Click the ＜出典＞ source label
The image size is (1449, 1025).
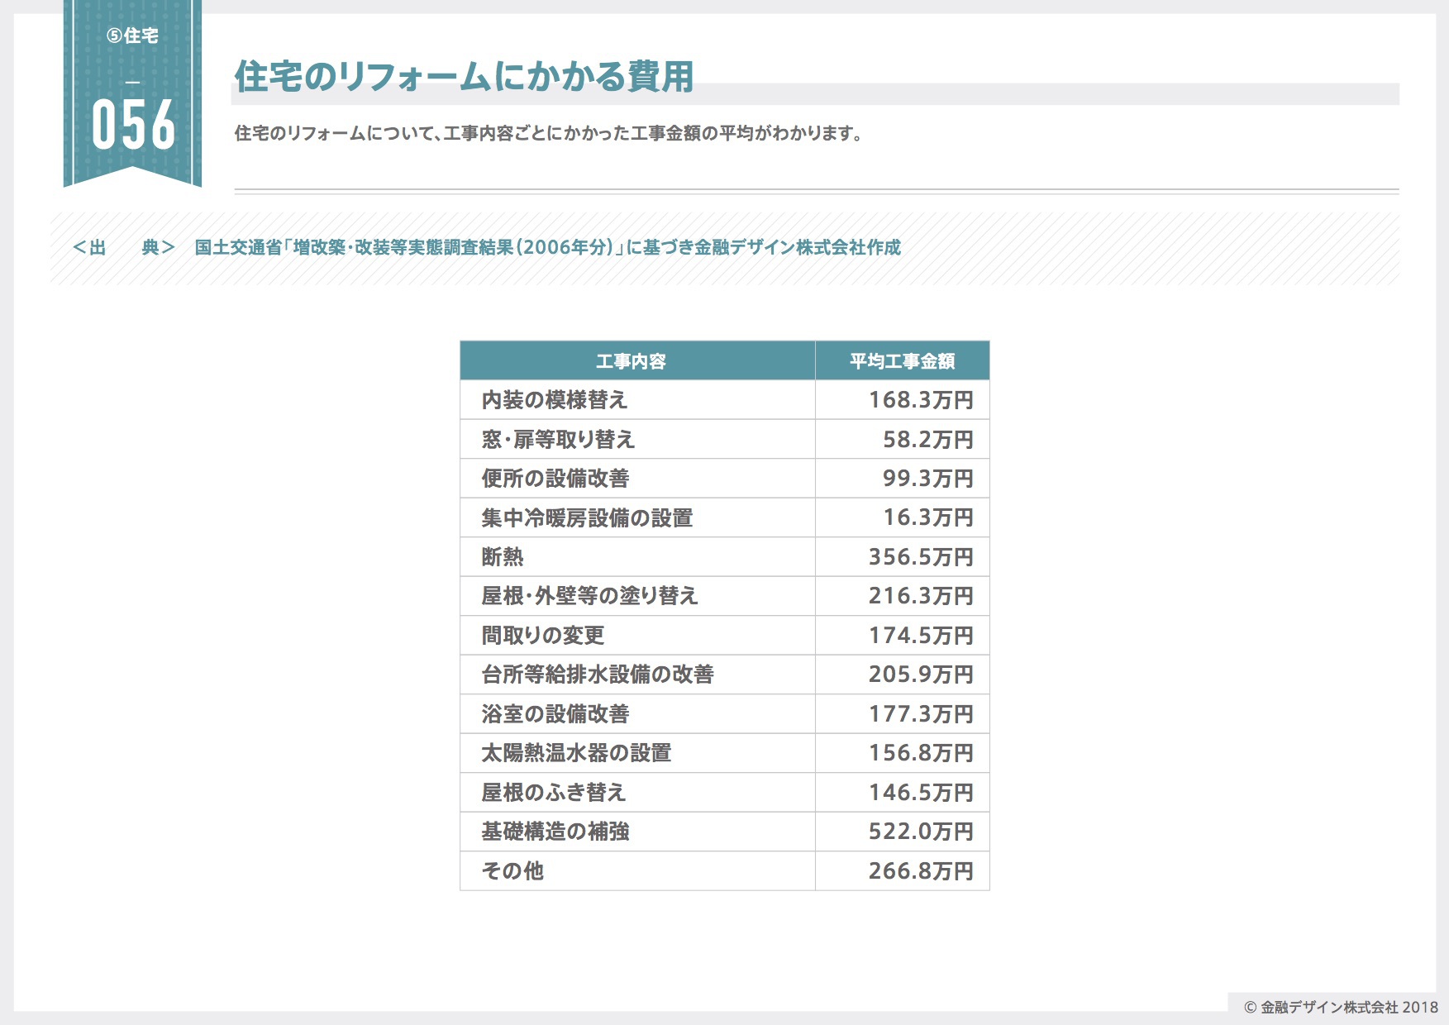coord(124,247)
